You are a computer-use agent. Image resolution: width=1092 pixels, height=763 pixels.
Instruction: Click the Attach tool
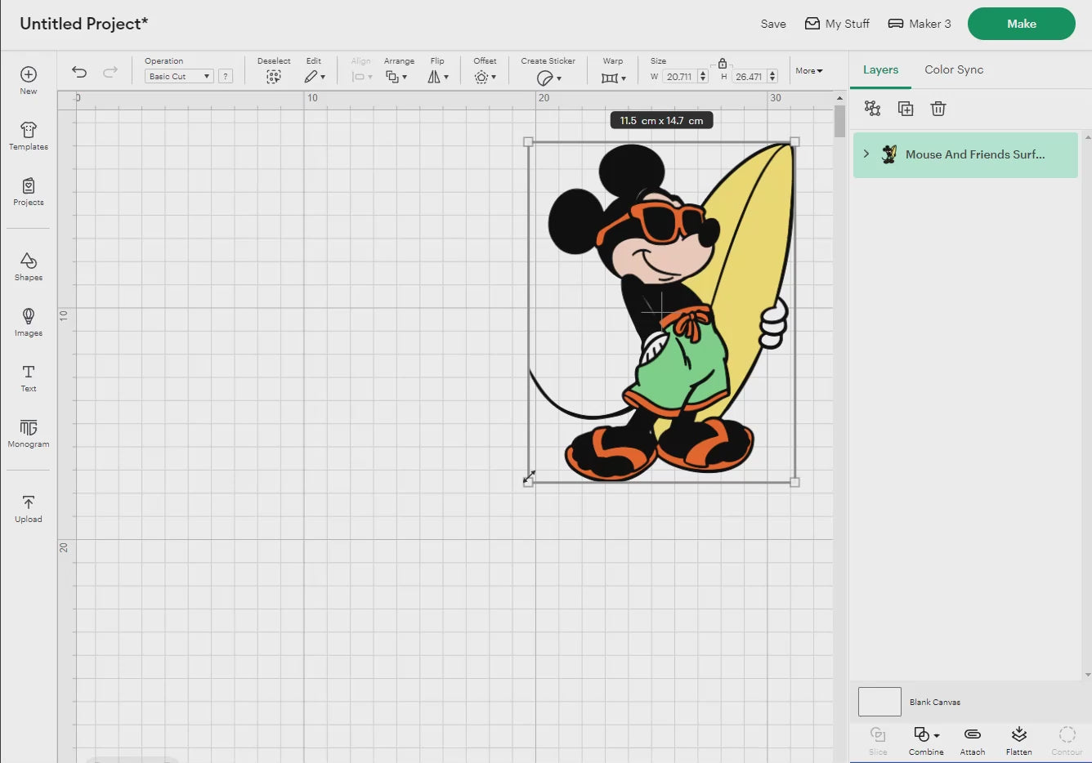(973, 740)
